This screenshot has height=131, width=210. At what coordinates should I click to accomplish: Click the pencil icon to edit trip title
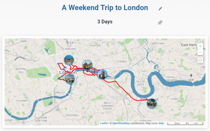click(160, 9)
